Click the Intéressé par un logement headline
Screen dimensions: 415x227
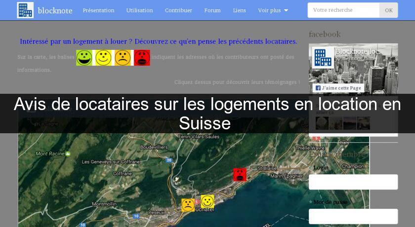coord(159,41)
